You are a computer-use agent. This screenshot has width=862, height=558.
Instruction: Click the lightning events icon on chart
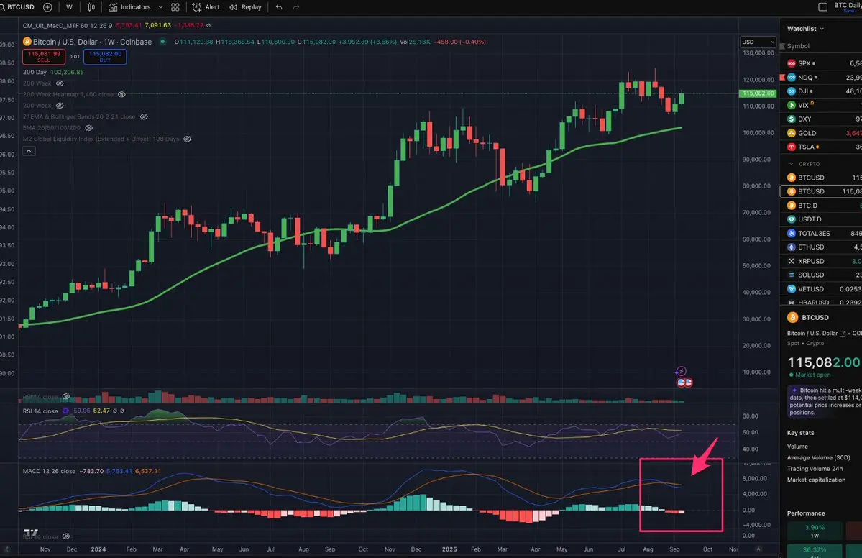pyautogui.click(x=681, y=371)
